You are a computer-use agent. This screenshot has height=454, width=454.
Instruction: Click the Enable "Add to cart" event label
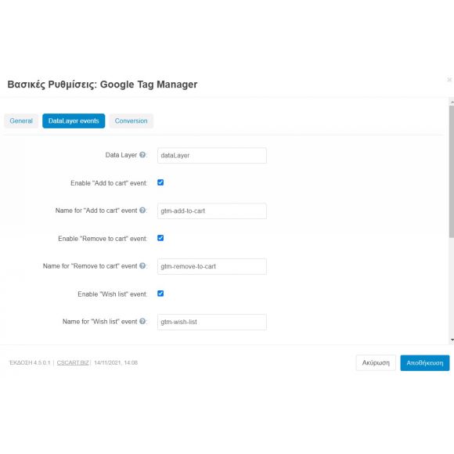pyautogui.click(x=109, y=183)
